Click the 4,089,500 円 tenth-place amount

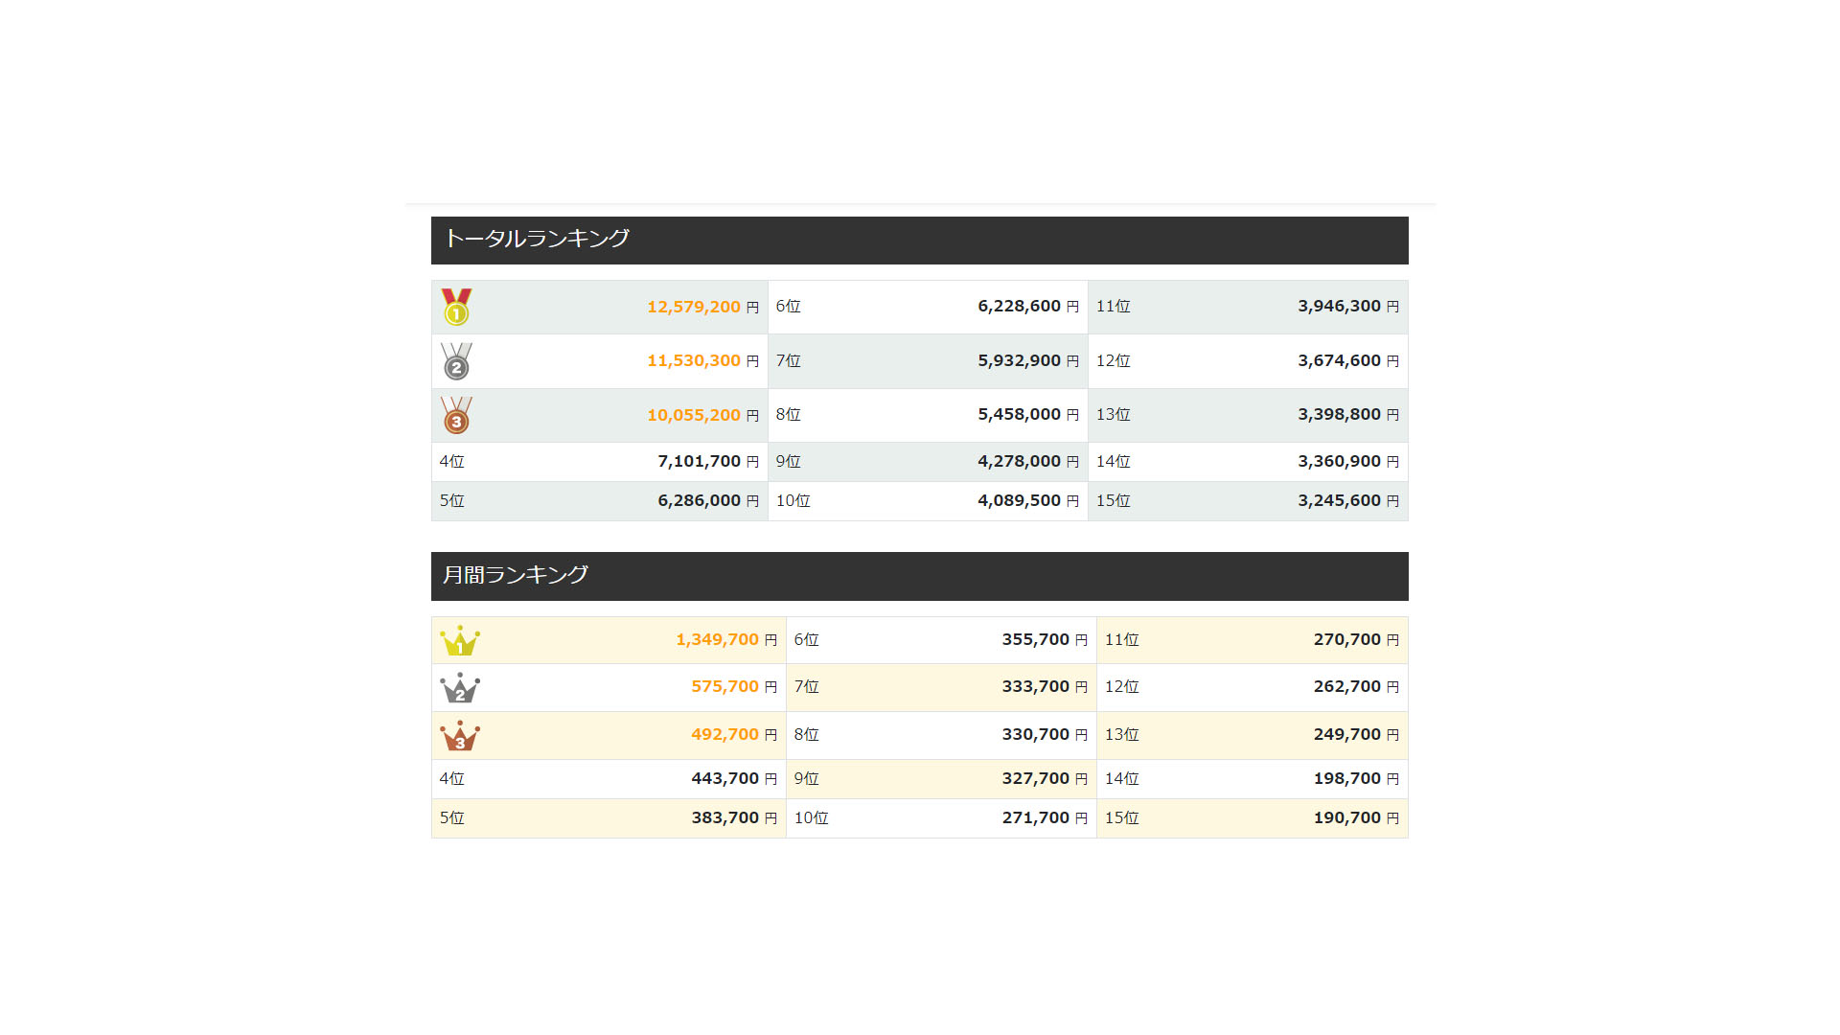click(x=1027, y=501)
